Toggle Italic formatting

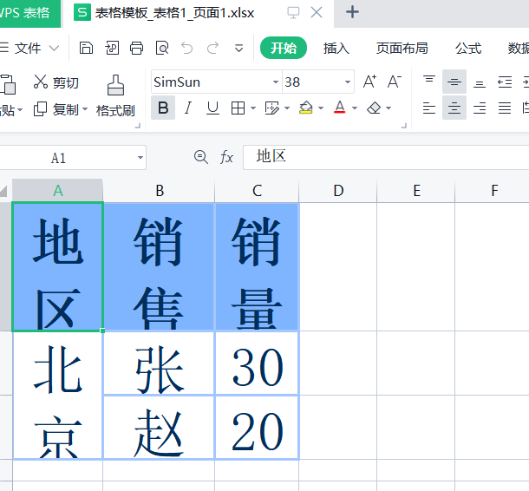pyautogui.click(x=188, y=108)
